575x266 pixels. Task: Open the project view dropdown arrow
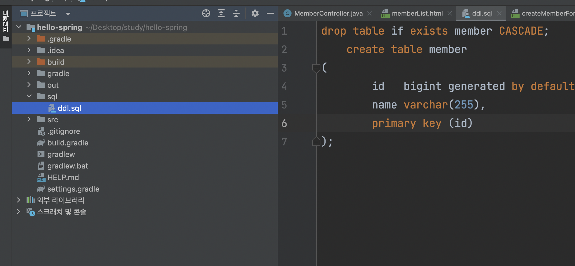click(68, 14)
